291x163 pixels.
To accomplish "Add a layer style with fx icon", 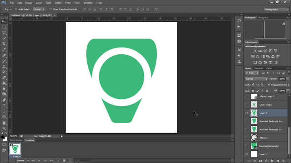I will pos(255,161).
